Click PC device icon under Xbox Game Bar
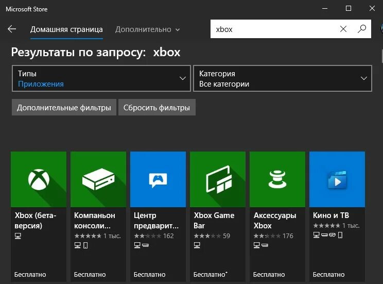 pos(197,245)
